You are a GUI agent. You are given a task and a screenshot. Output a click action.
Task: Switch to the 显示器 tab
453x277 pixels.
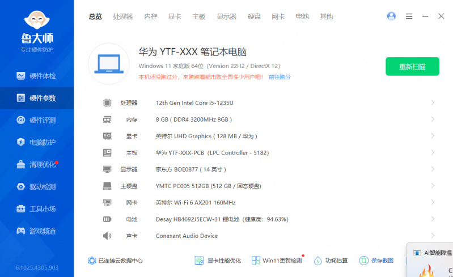[x=227, y=16]
